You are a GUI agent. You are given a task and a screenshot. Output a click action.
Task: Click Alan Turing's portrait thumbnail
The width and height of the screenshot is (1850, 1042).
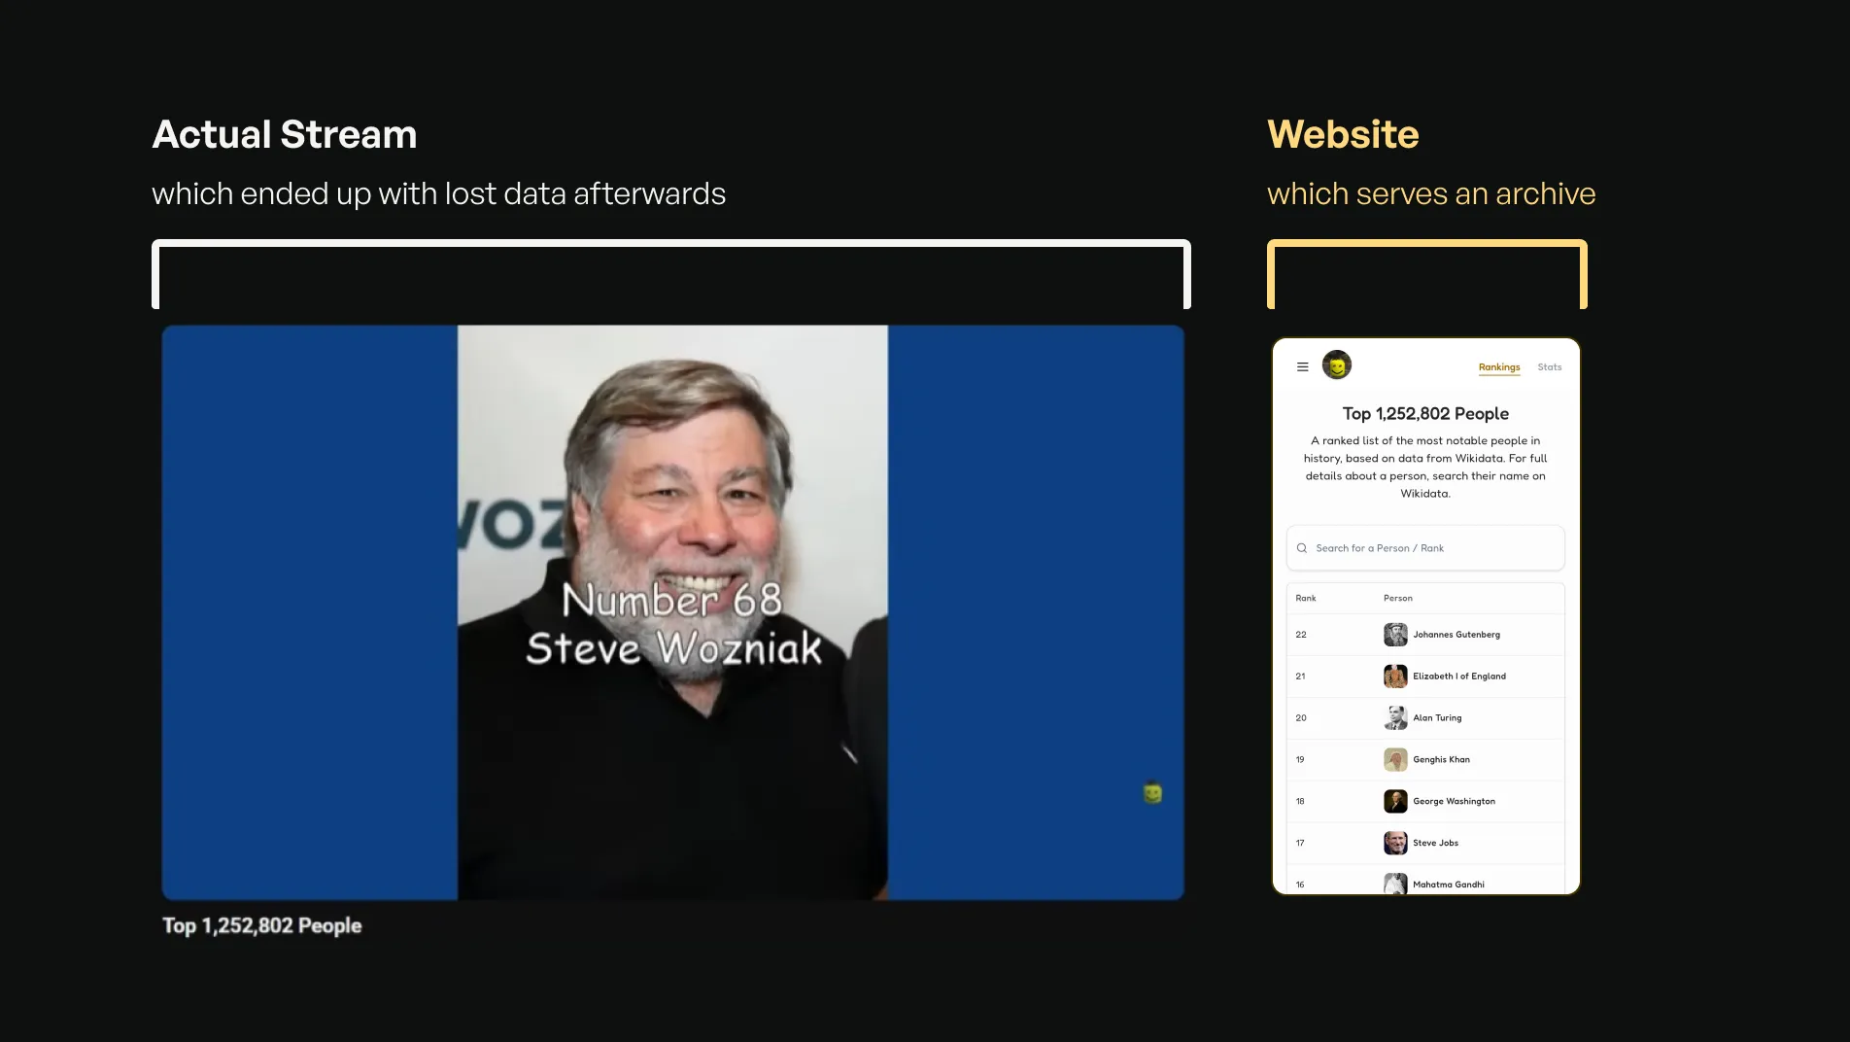(x=1395, y=718)
